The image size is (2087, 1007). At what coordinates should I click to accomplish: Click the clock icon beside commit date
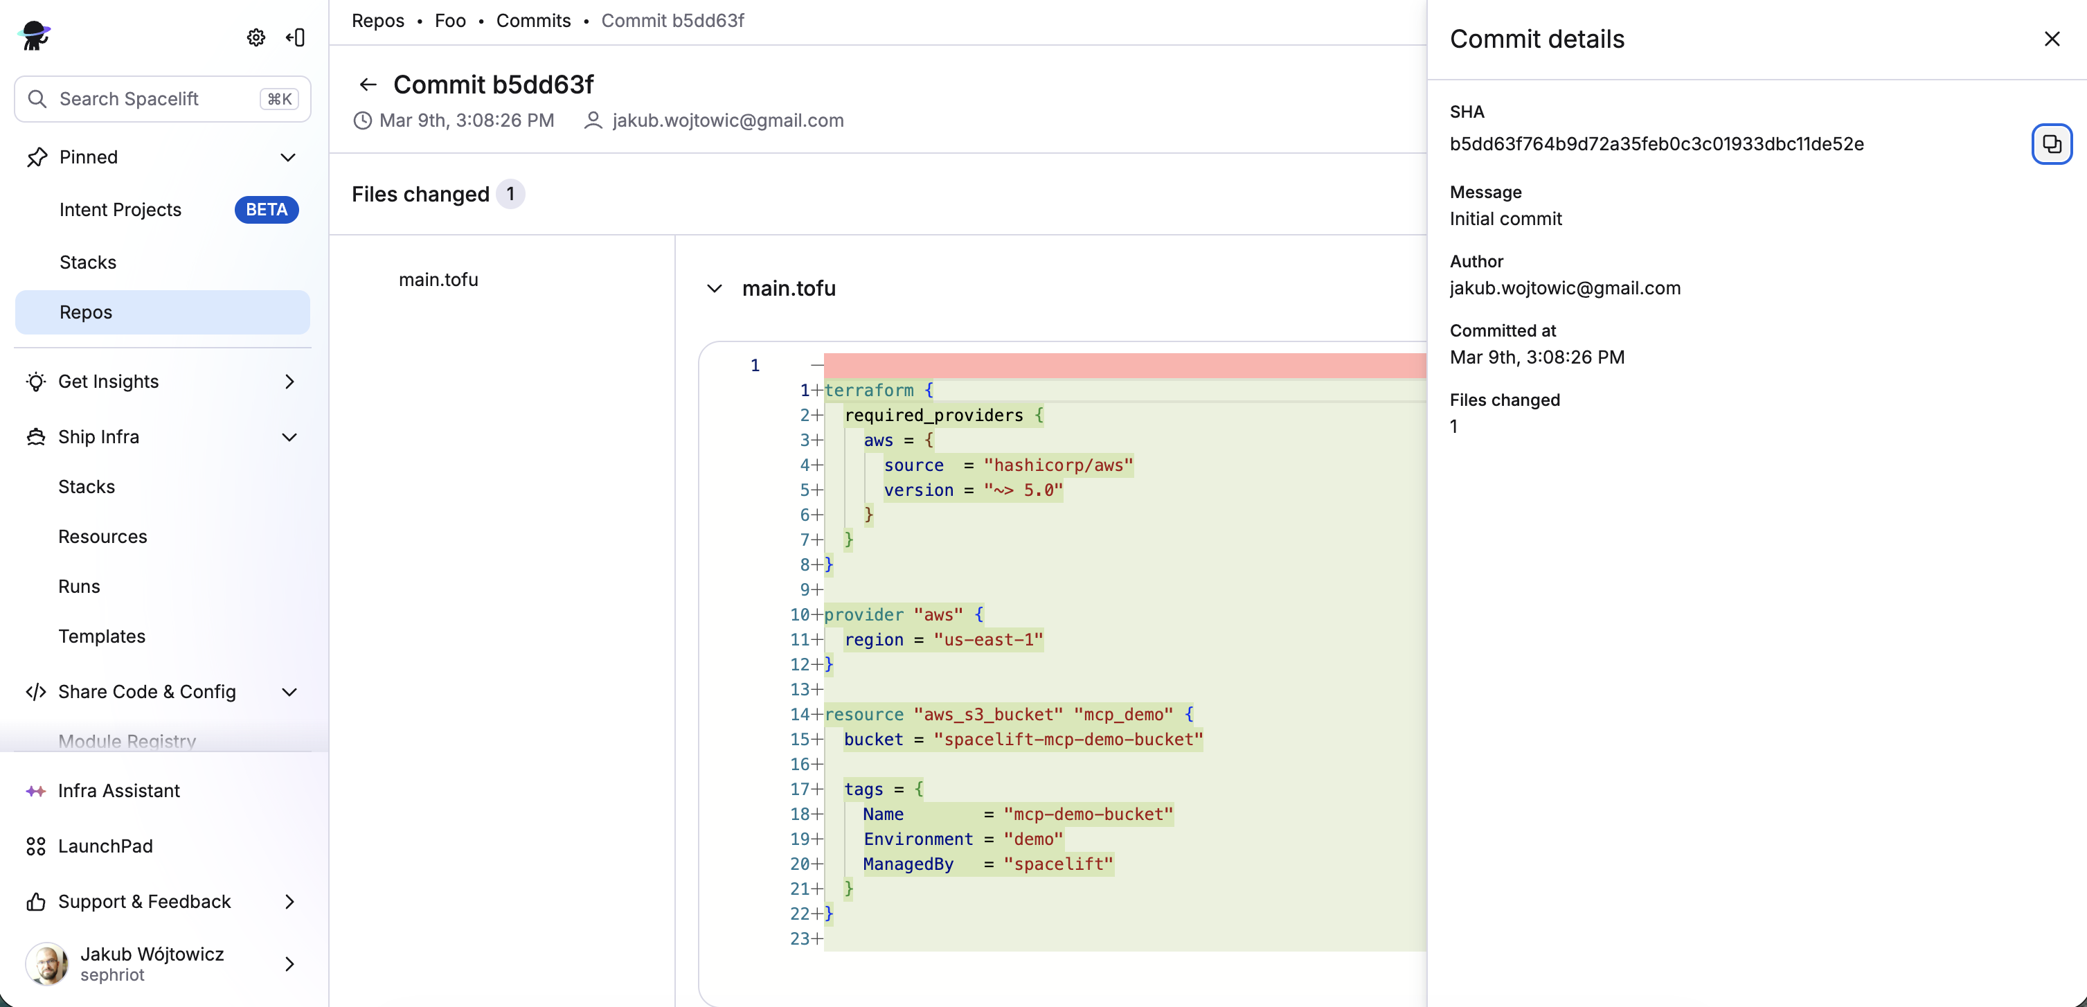click(x=363, y=120)
